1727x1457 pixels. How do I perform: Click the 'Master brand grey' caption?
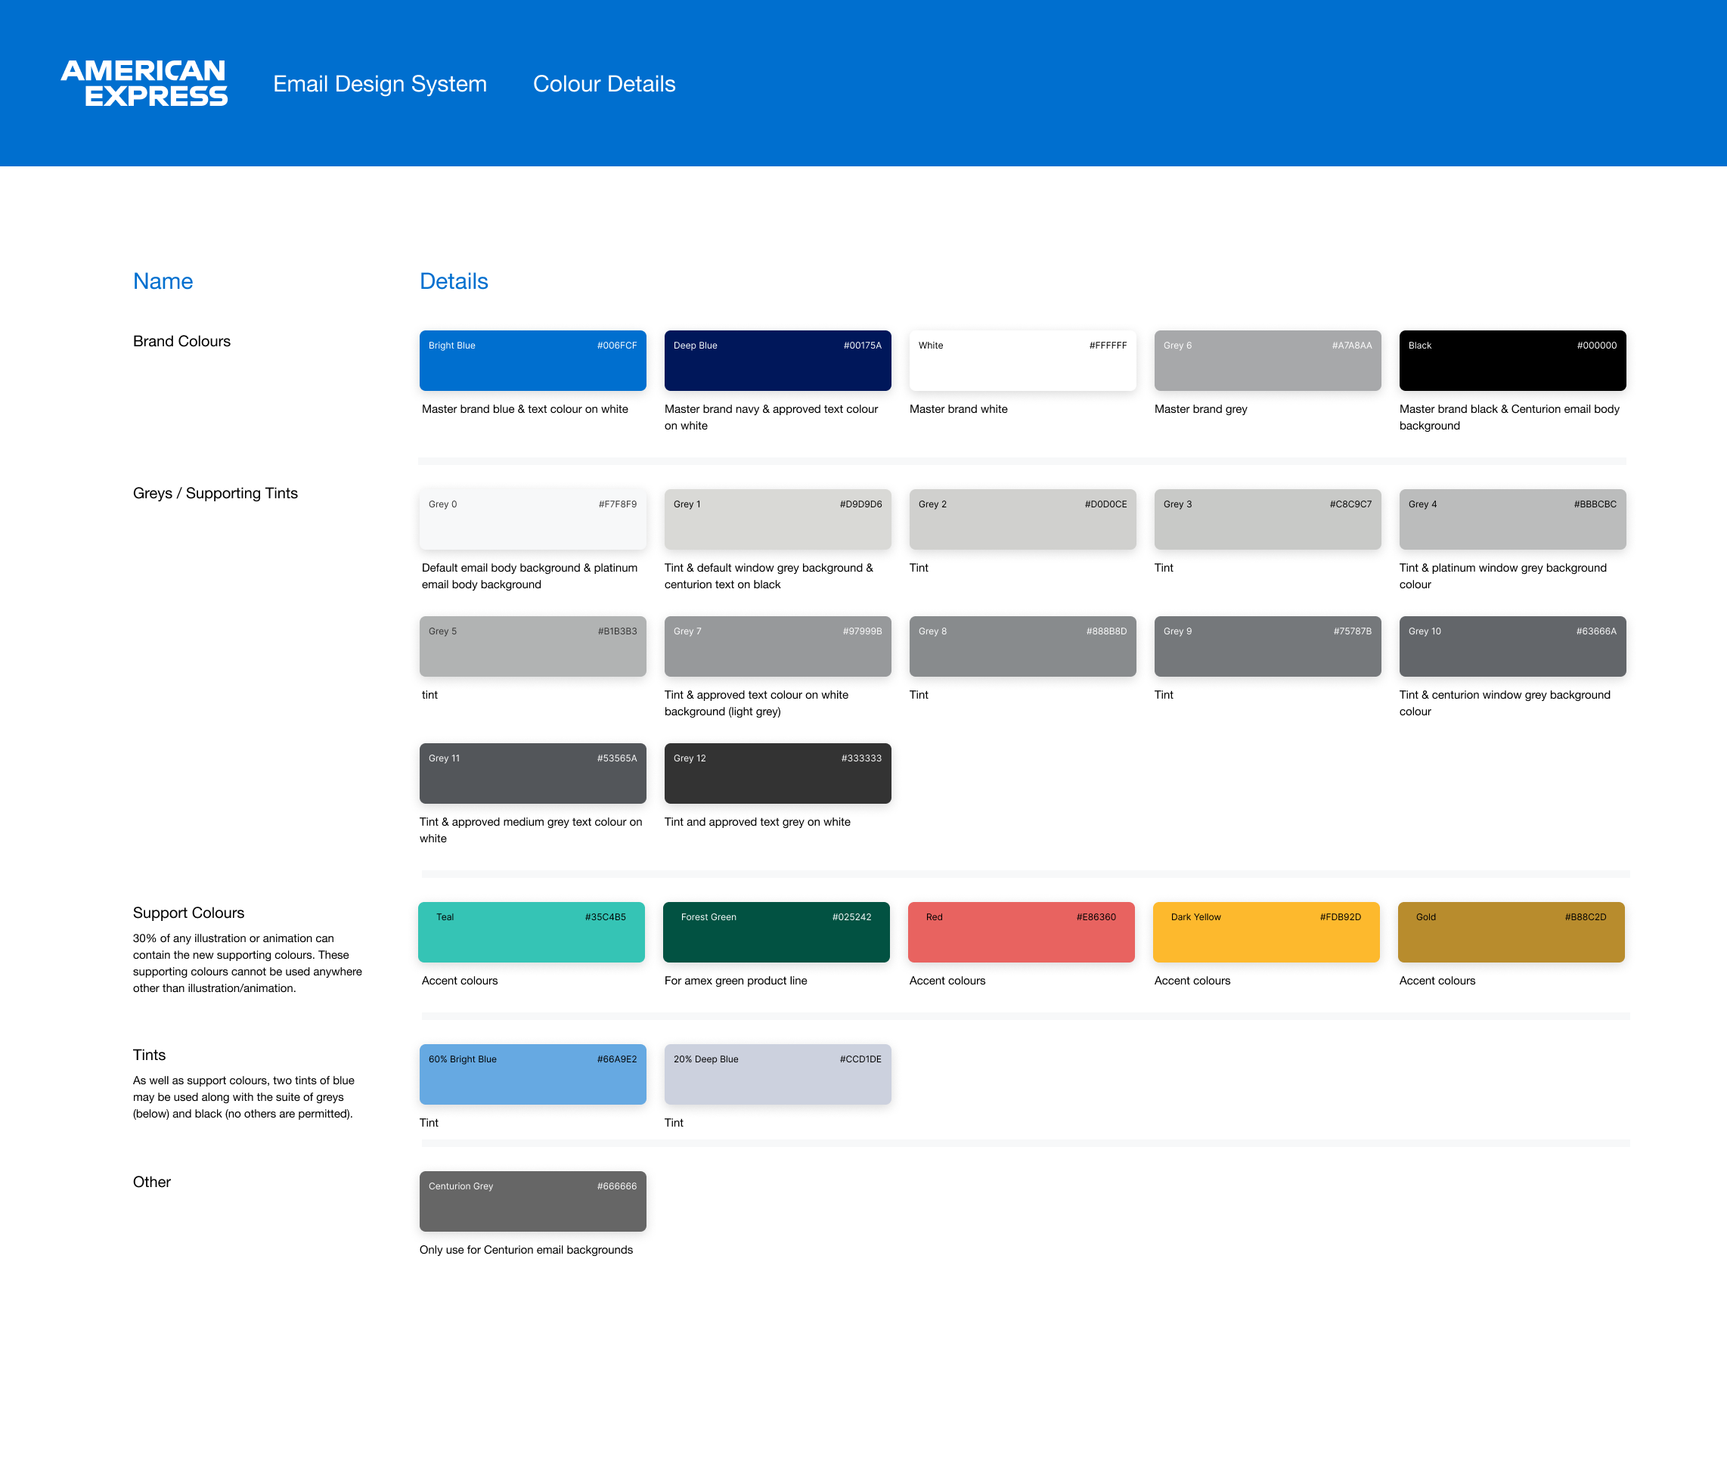(x=1201, y=409)
